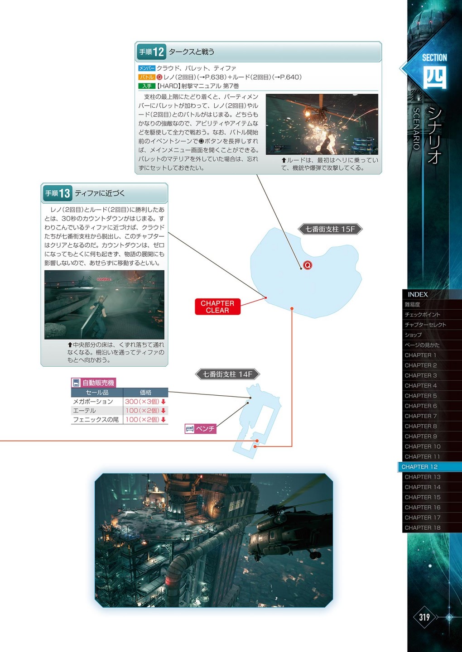Click red down arrow beside フェニックスの尾 price
The height and width of the screenshot is (652, 462).
(164, 420)
